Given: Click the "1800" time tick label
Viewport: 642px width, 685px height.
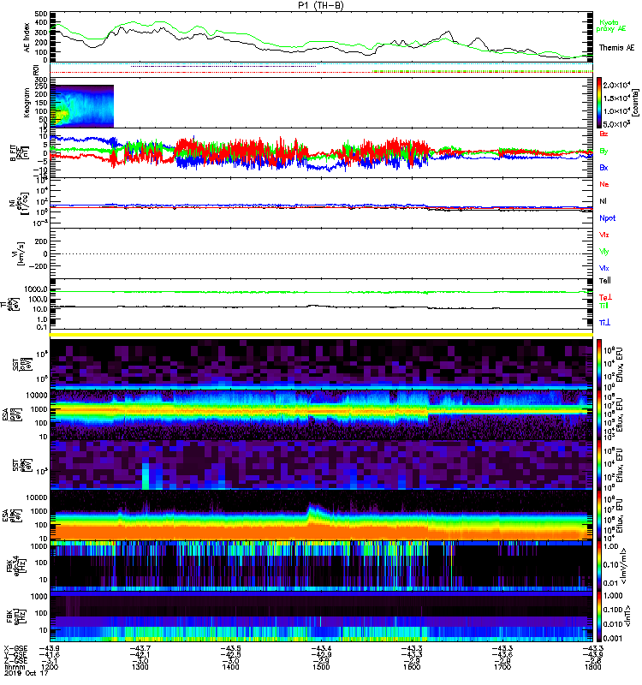Looking at the screenshot, I should (592, 667).
